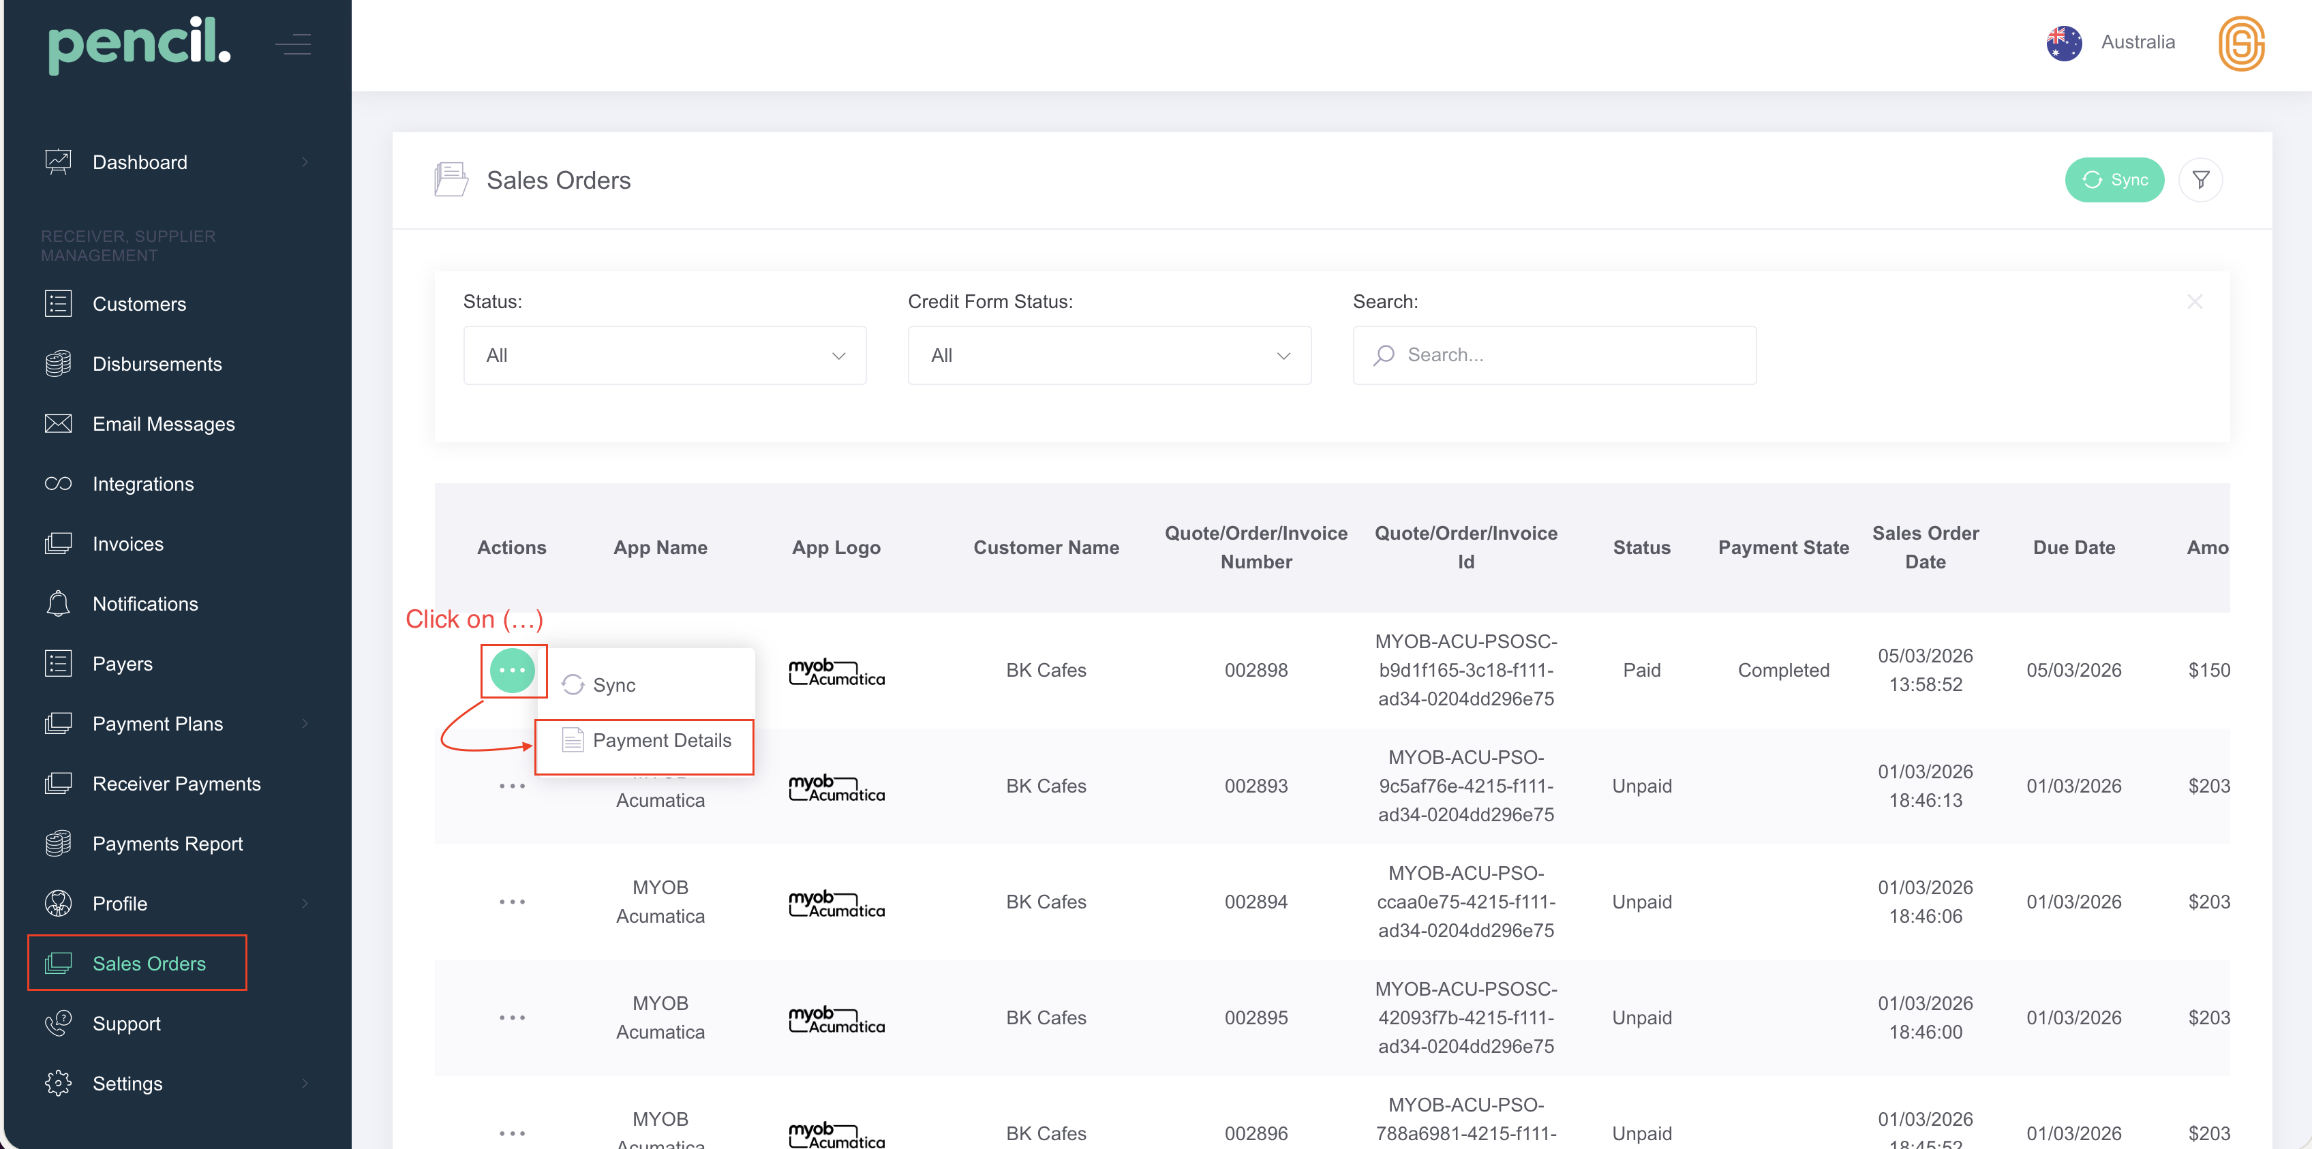2312x1149 pixels.
Task: Open actions dots for order 002896
Action: pos(513,1134)
